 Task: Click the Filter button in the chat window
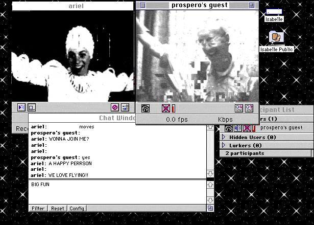[x=38, y=208]
